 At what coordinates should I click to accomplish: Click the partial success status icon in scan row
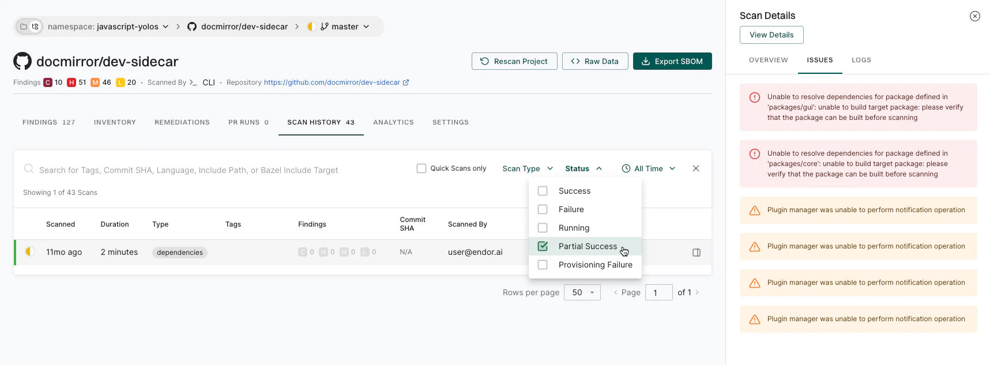click(29, 251)
